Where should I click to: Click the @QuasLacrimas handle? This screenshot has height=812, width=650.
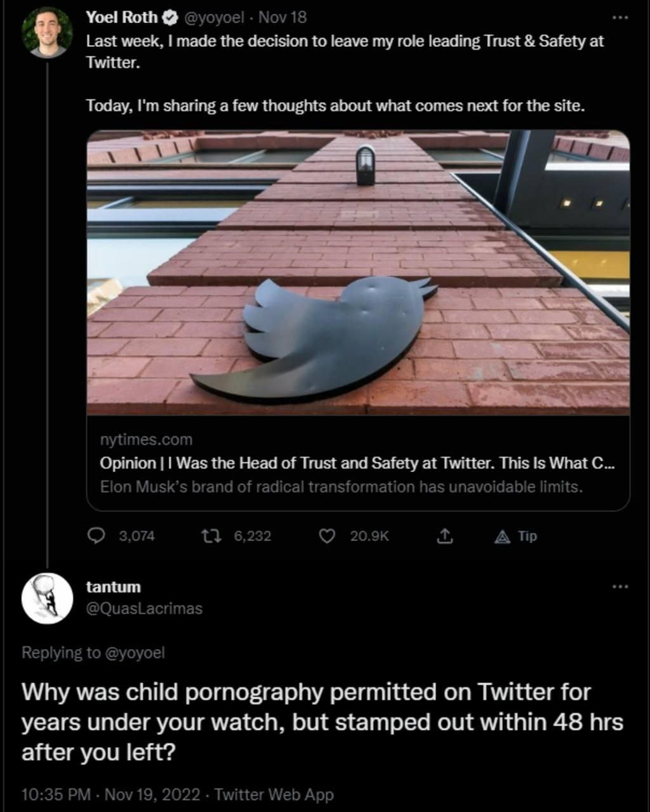[x=145, y=608]
